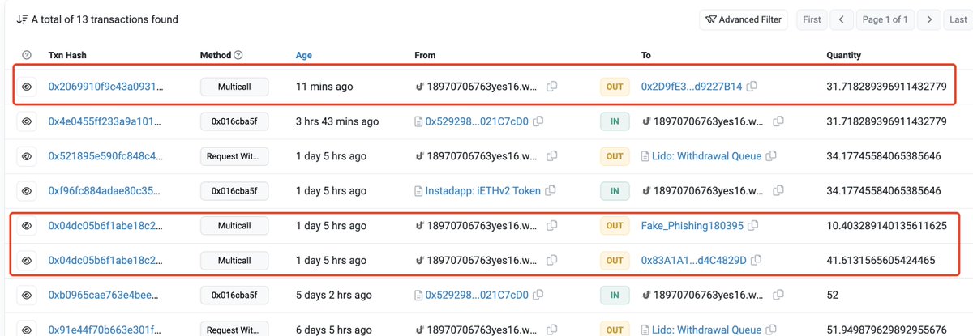Viewport: 973px width, 336px height.
Task: Click the sort order icon beside the transactions total
Action: [22, 19]
